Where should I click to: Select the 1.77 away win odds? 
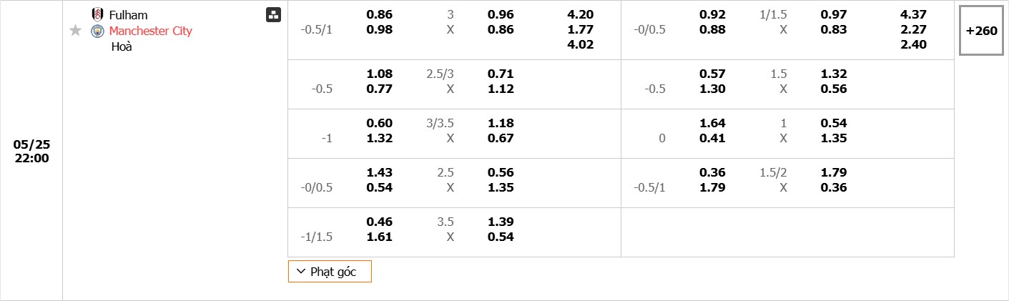(580, 29)
